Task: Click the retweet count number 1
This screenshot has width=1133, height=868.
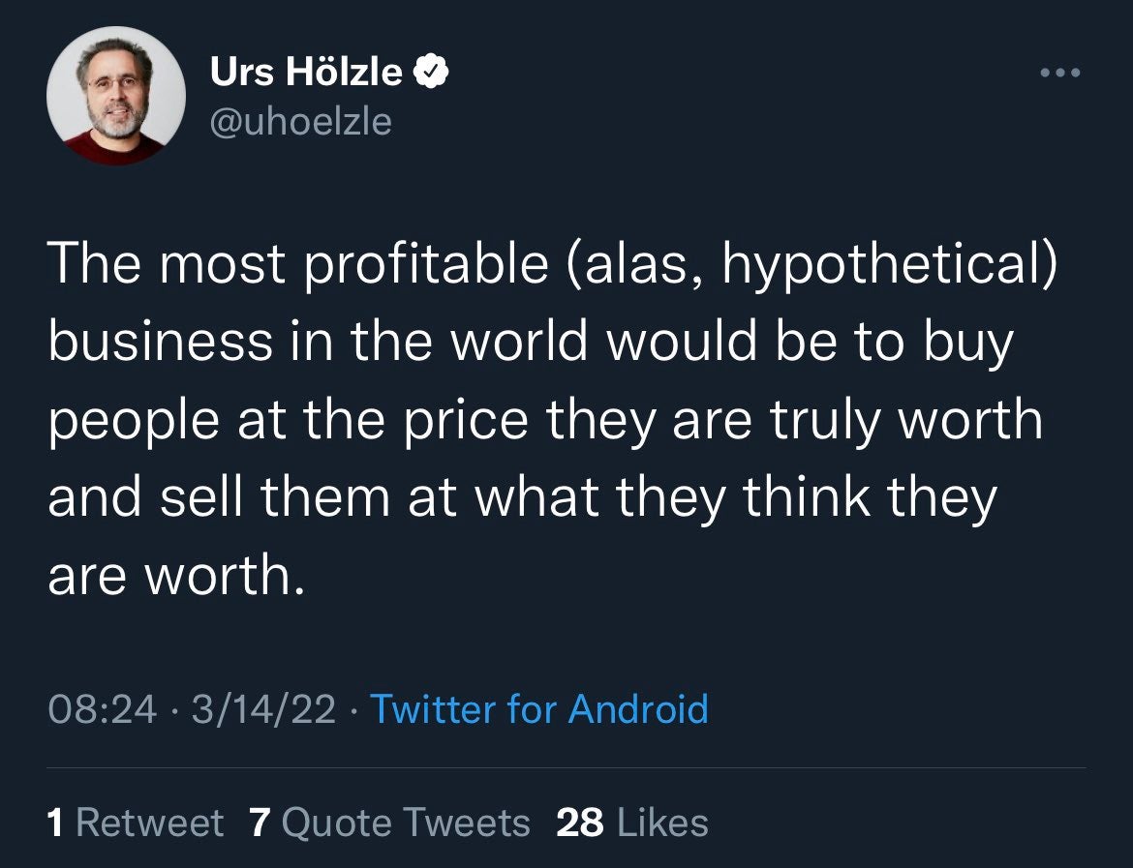Action: click(56, 823)
